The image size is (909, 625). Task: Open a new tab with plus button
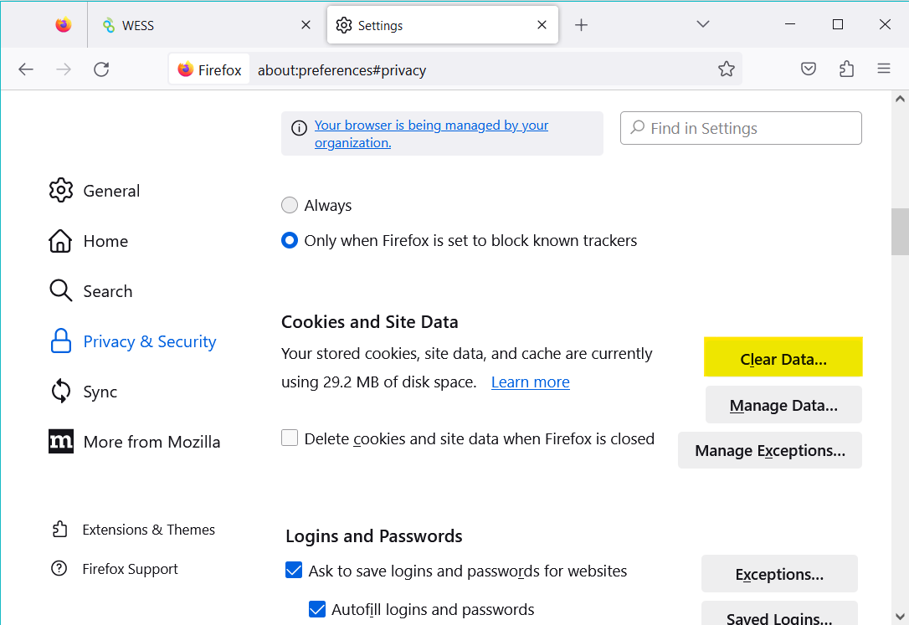(x=581, y=25)
